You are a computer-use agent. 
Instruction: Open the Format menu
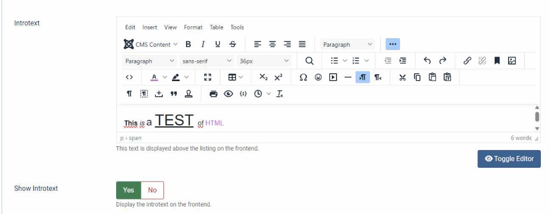(x=193, y=27)
